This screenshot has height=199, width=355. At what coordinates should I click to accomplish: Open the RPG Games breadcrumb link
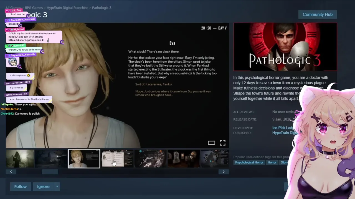tap(34, 8)
